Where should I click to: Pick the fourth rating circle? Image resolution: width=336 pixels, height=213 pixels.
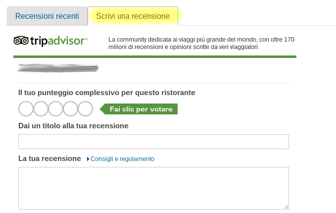(70, 108)
